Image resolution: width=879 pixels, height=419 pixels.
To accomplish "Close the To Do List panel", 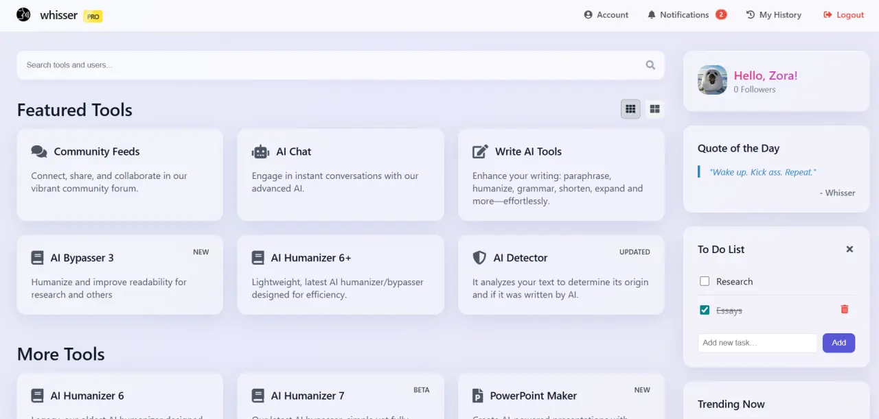I will [849, 249].
